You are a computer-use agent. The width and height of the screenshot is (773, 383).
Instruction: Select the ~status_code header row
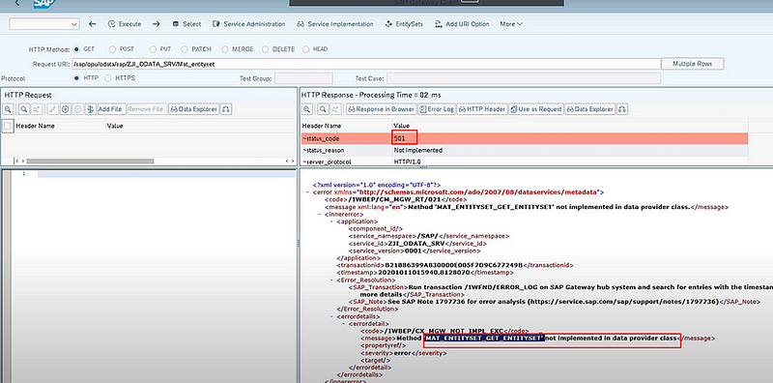pyautogui.click(x=525, y=138)
